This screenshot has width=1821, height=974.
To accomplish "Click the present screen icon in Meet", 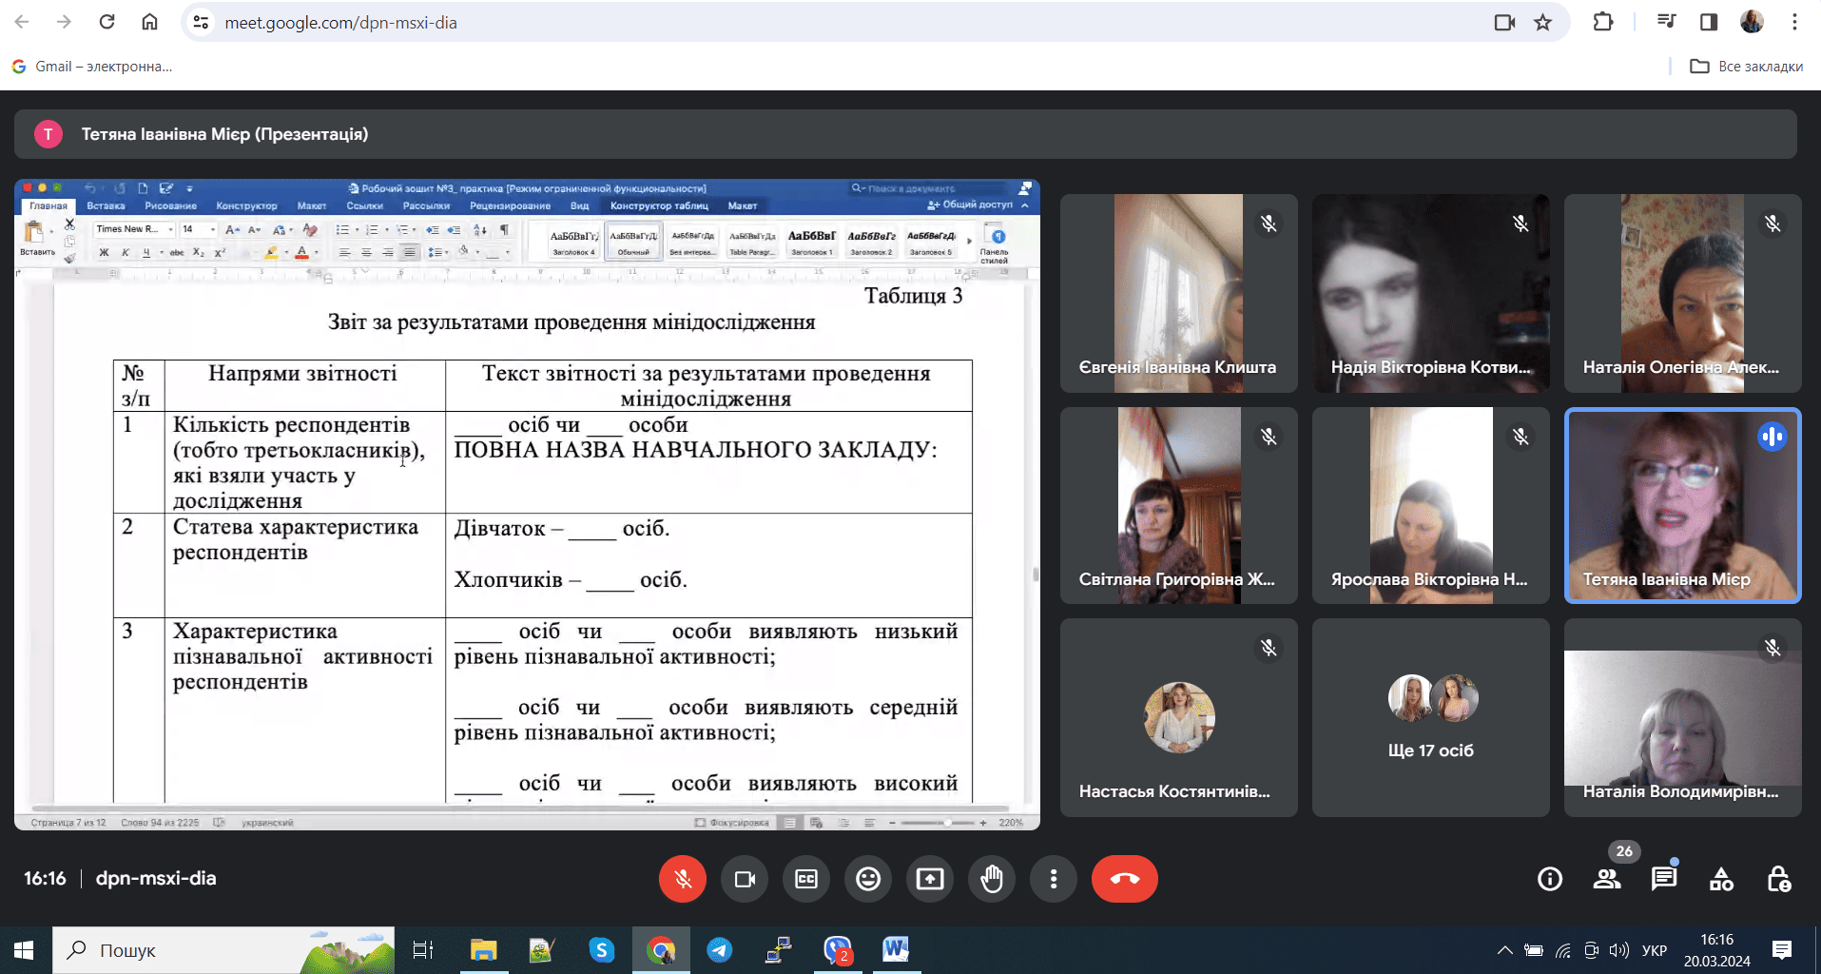I will [x=930, y=879].
